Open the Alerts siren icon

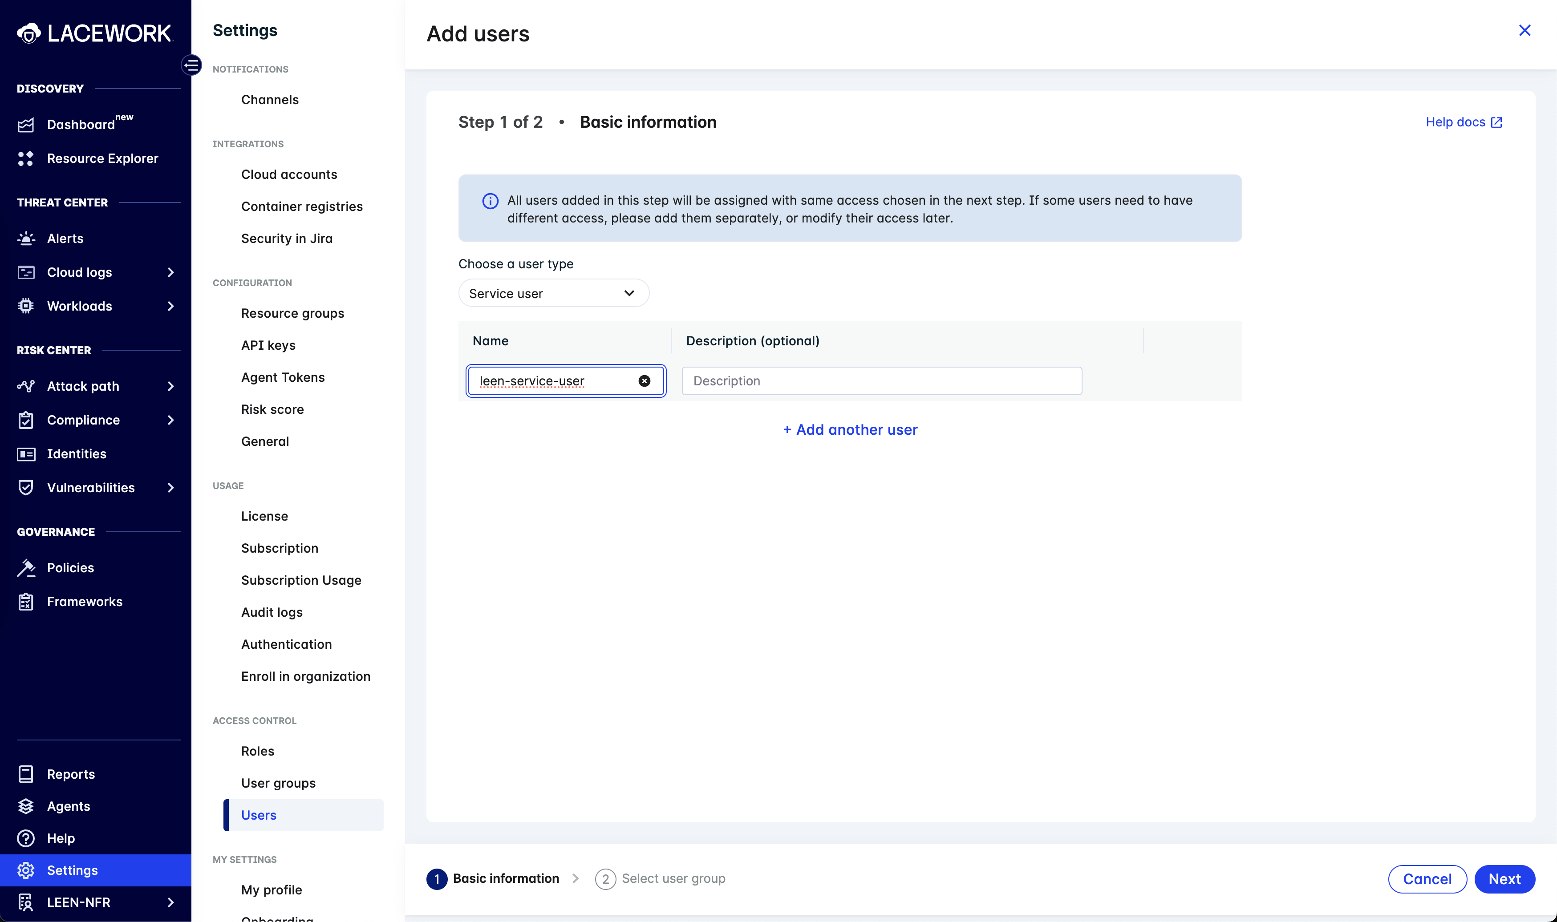[x=26, y=239]
